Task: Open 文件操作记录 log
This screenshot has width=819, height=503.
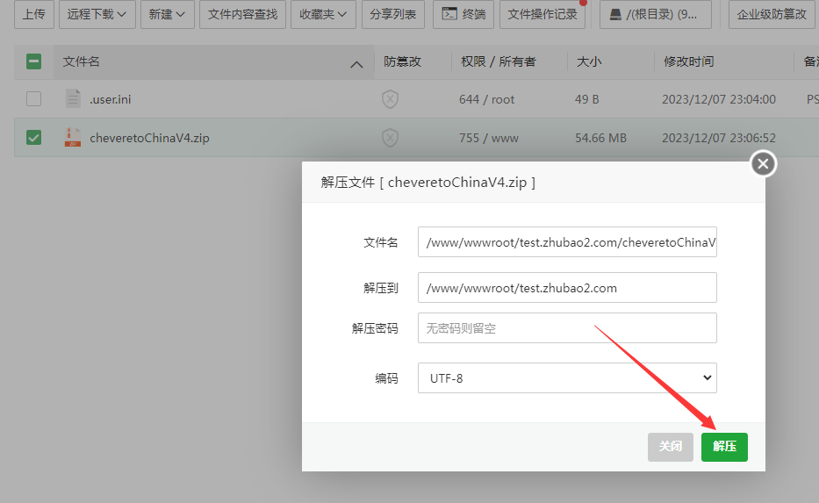Action: [542, 14]
